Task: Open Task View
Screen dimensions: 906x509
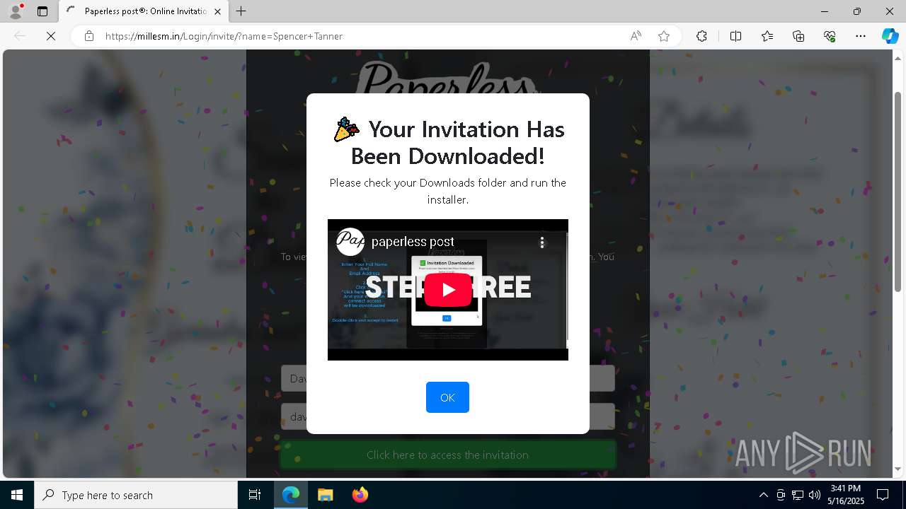Action: [255, 495]
